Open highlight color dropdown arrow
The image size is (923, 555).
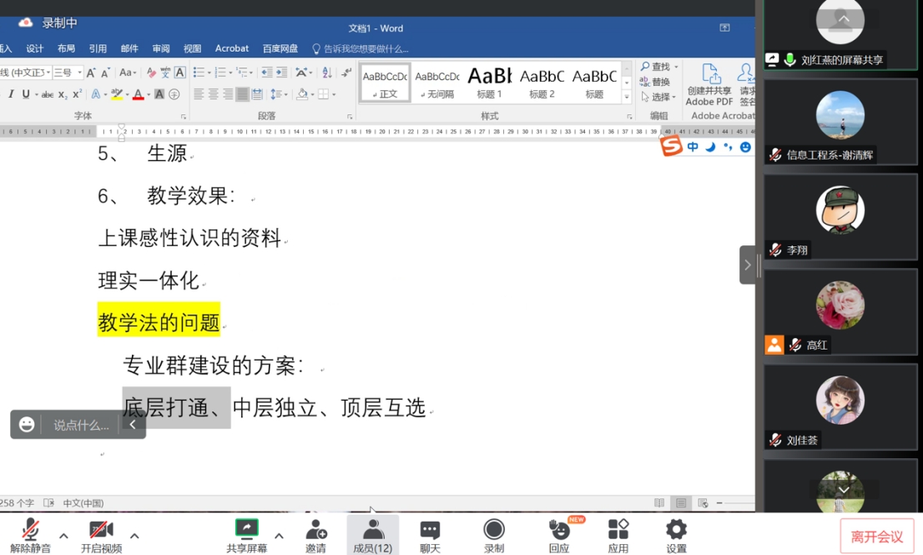tap(127, 95)
